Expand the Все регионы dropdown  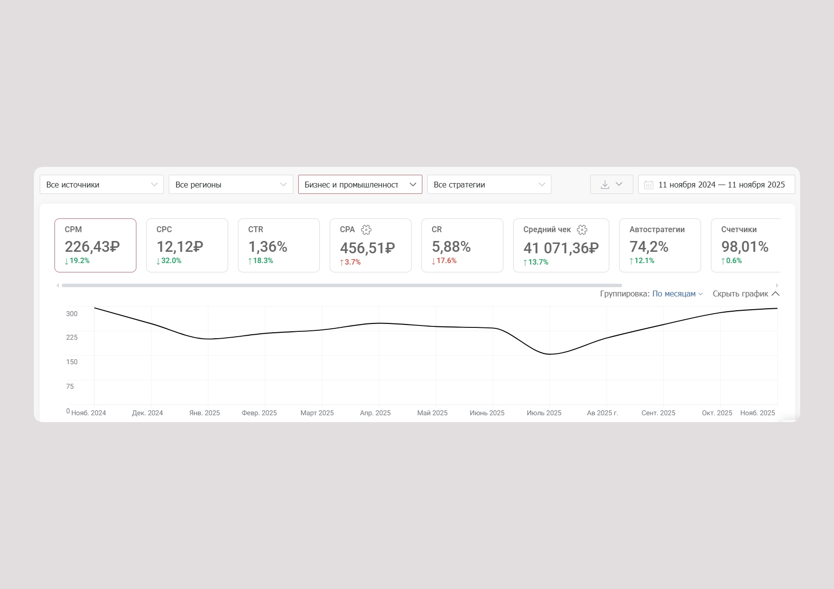click(231, 185)
